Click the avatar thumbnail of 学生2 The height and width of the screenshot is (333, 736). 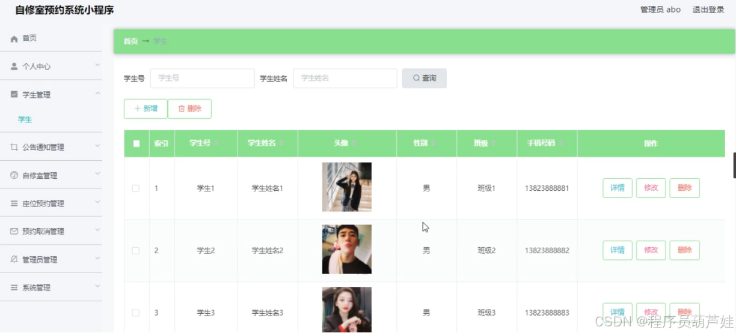[347, 250]
